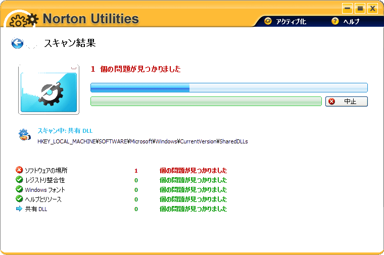The width and height of the screenshot is (384, 255).
Task: Click the green category progress bar
Action: point(206,101)
